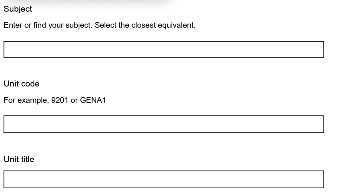This screenshot has height=192, width=340.
Task: Click the word "code" in the Unit code label
Action: [x=32, y=84]
